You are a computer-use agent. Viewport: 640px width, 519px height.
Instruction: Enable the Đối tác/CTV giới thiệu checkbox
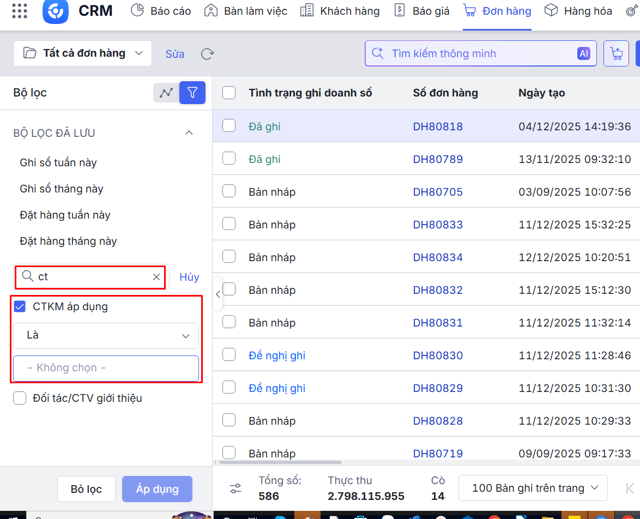click(20, 398)
